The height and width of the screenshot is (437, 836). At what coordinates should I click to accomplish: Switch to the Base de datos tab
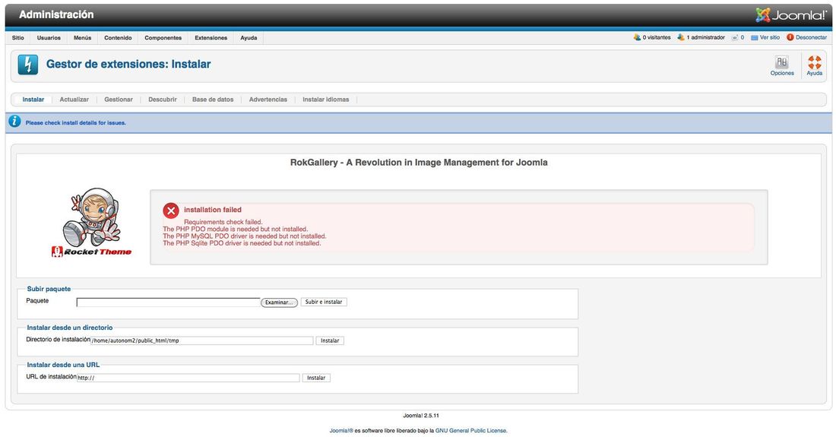(x=213, y=100)
